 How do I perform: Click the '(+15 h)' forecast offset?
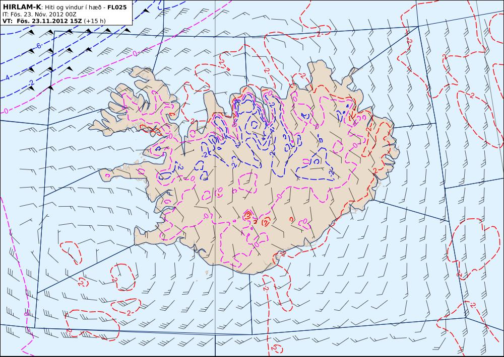[95, 21]
